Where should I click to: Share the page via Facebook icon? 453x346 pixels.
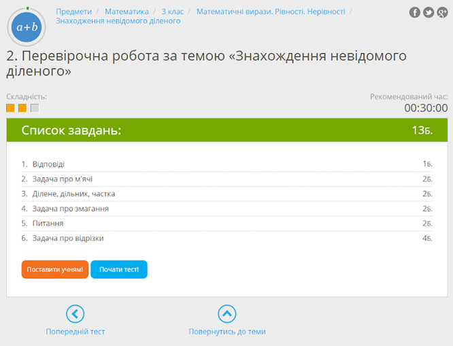point(414,12)
